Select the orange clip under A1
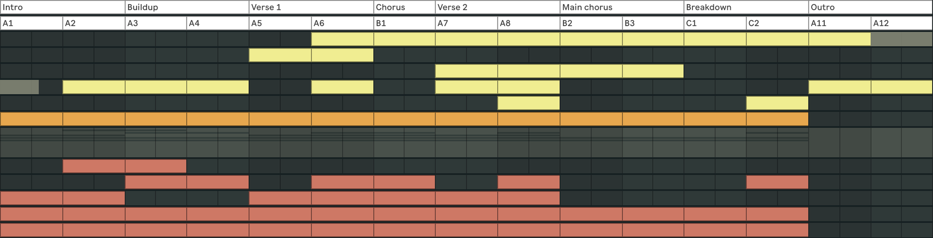933x238 pixels. [31, 119]
